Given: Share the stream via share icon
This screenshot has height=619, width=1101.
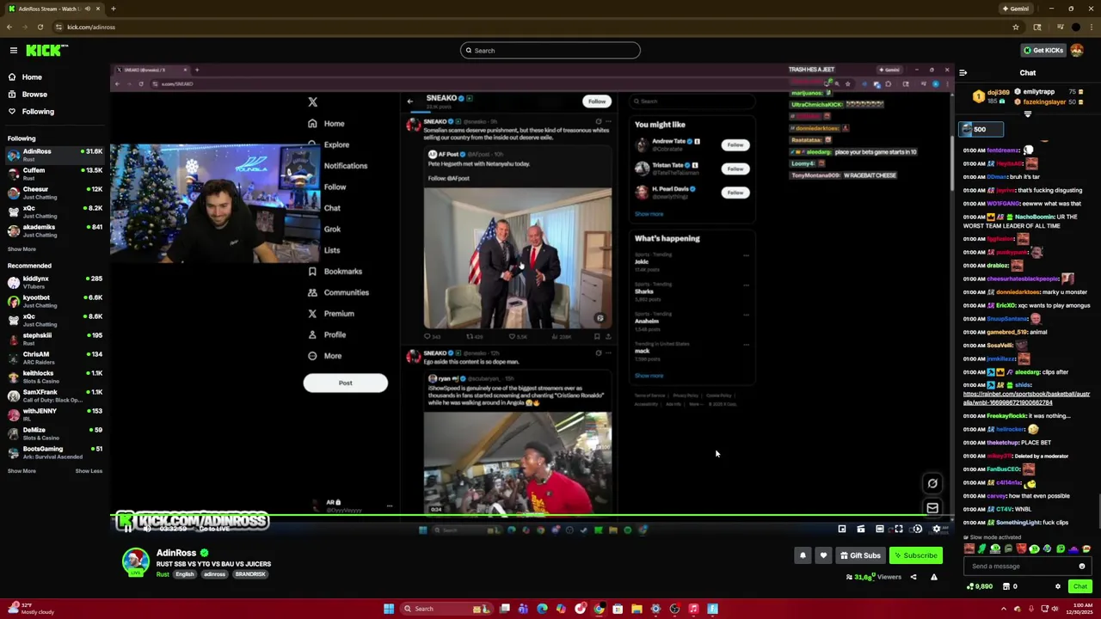Looking at the screenshot, I should 913,578.
